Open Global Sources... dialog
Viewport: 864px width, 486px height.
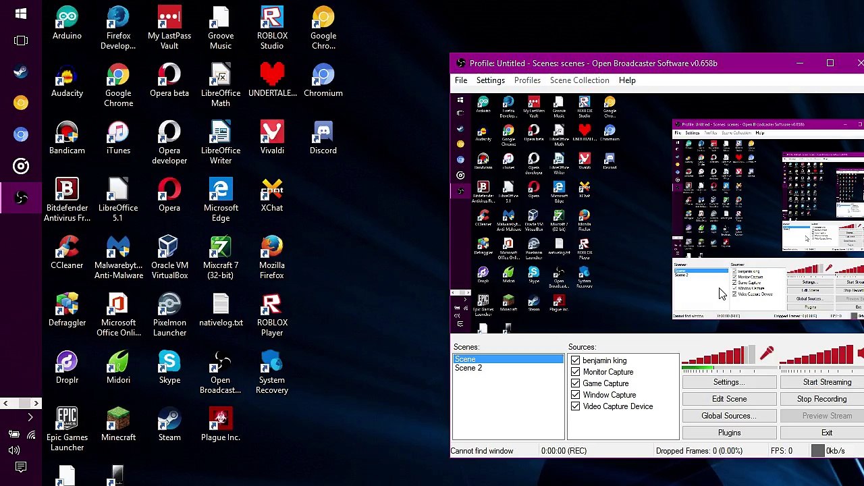729,416
